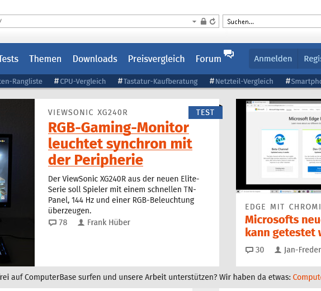
Task: Open the Forum navigation link
Action: coord(209,59)
